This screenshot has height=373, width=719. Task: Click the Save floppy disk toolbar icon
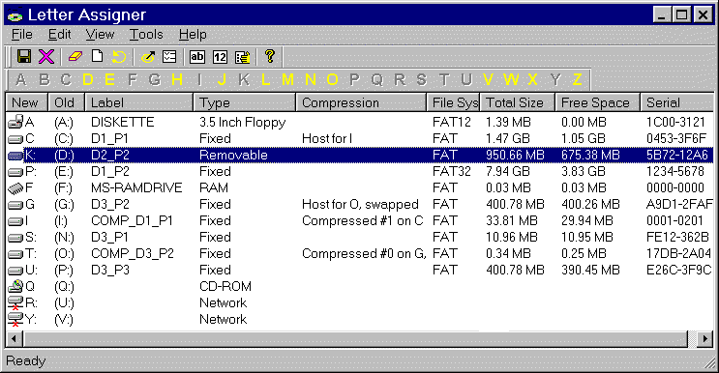24,57
